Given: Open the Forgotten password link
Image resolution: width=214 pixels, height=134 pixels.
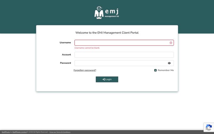Looking at the screenshot, I should tap(85, 70).
